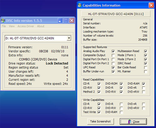Click the Take Screenshot button

[100, 121]
